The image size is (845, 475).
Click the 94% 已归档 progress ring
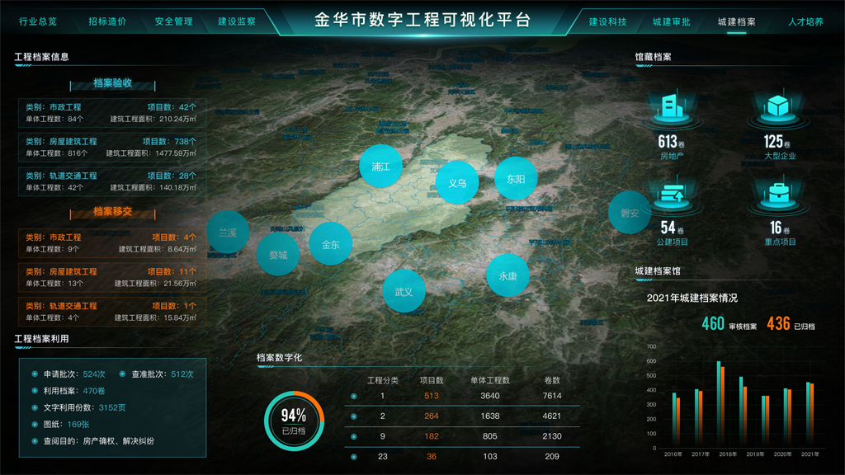pos(294,420)
